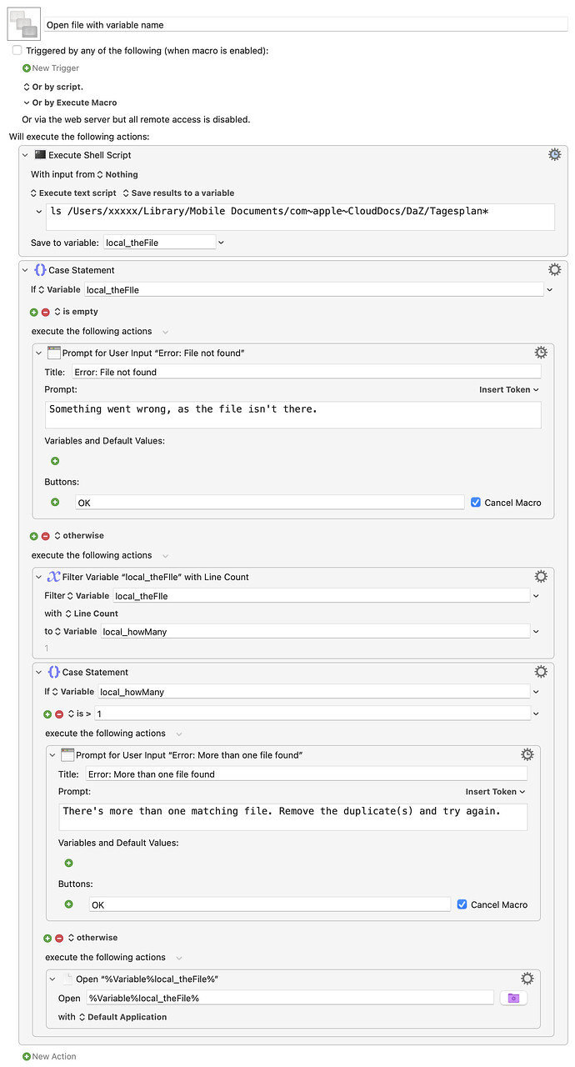Screen dimensions: 575x1067
Task: Remove the last 'otherwise' case
Action: pyautogui.click(x=59, y=938)
